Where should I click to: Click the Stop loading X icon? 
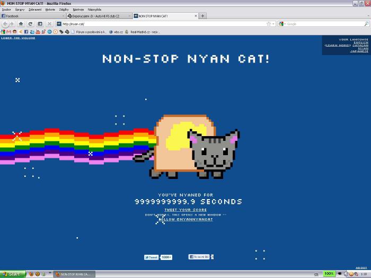(49, 24)
